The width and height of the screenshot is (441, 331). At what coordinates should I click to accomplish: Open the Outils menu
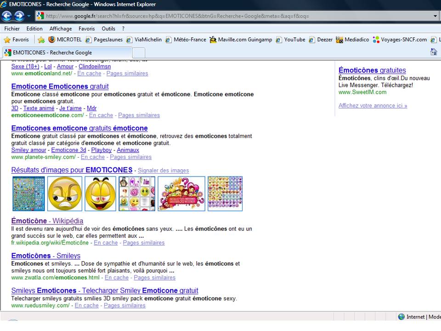pyautogui.click(x=108, y=29)
